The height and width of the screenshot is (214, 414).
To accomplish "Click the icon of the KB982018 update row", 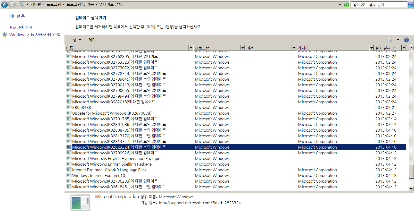I will pyautogui.click(x=69, y=102).
